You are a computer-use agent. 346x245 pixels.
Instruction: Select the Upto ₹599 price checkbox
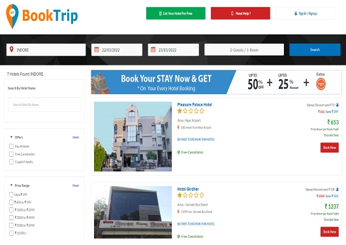(x=11, y=195)
